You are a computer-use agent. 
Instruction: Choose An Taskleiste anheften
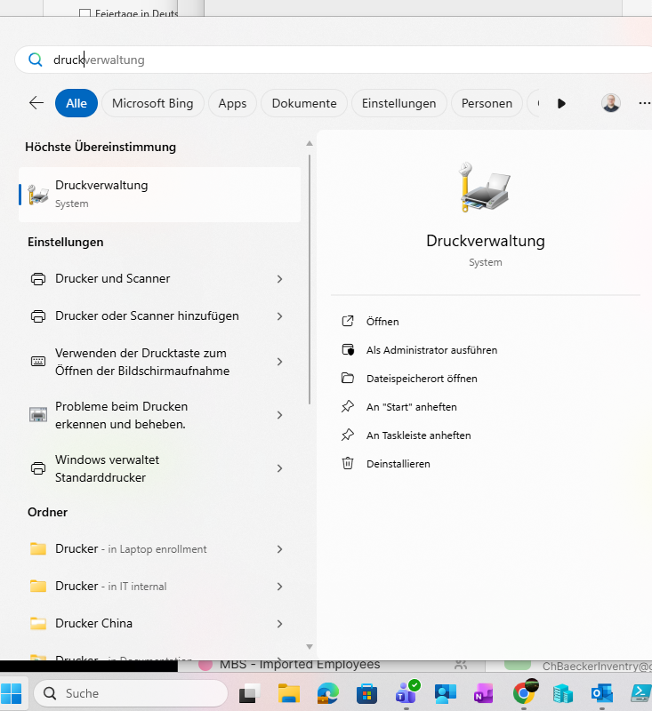pos(418,435)
